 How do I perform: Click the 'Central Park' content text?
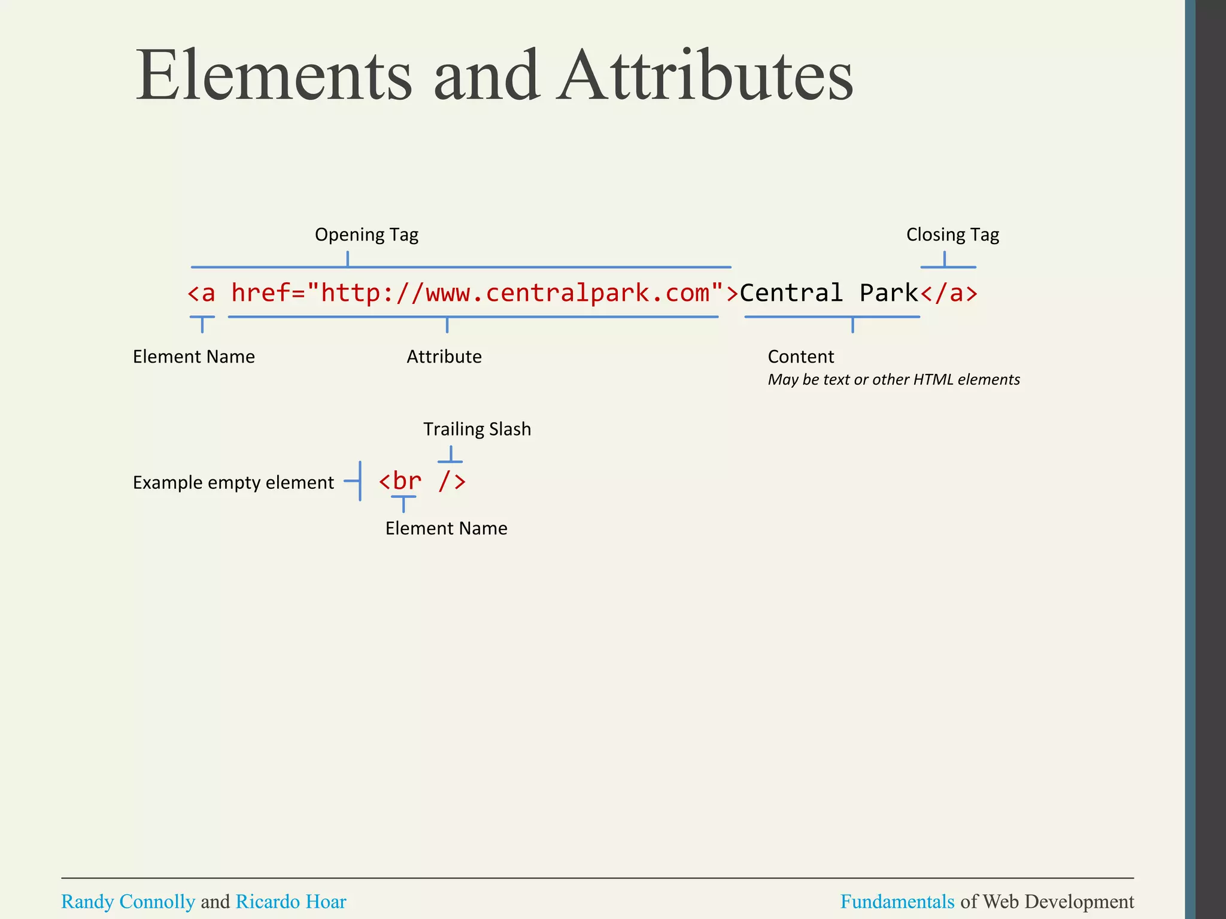click(829, 293)
